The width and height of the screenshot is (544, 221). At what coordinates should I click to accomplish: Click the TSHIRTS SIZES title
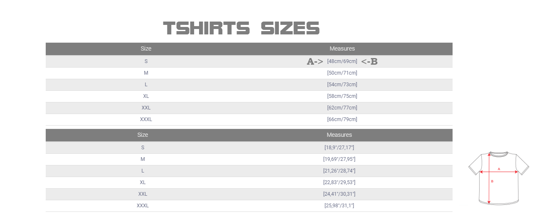241,28
